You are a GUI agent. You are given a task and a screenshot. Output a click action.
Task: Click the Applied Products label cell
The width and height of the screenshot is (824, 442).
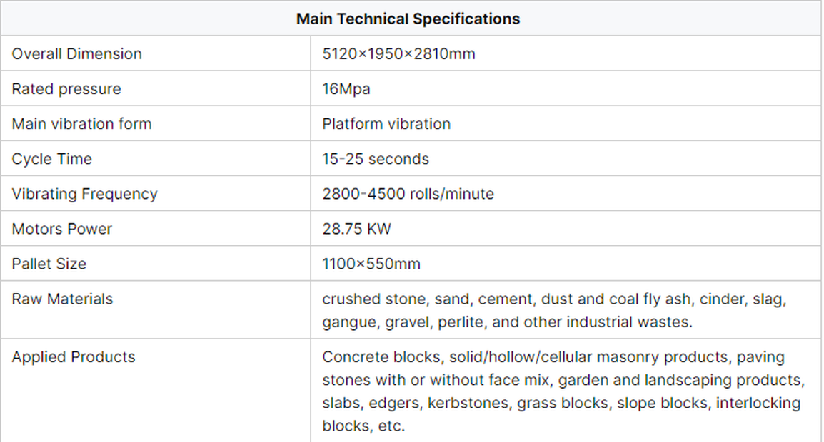(x=74, y=357)
